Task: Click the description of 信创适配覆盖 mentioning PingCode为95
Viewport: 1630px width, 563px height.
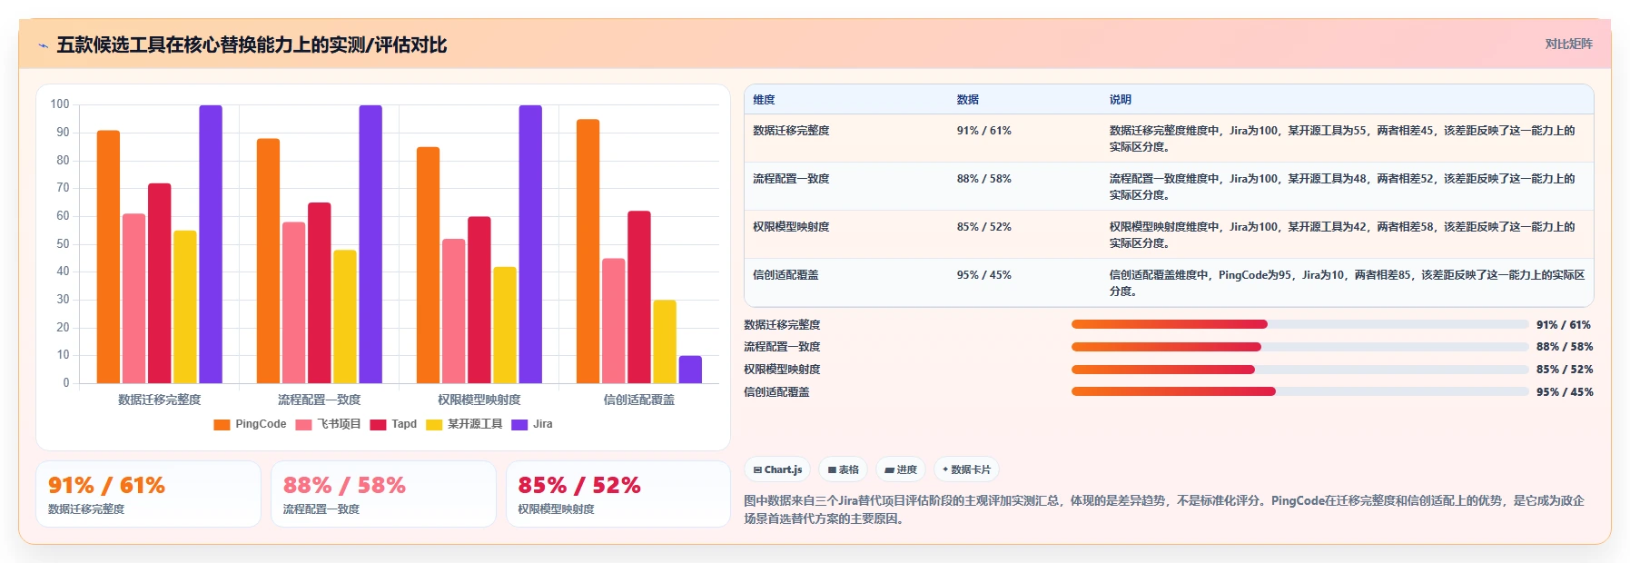Action: click(x=1347, y=283)
